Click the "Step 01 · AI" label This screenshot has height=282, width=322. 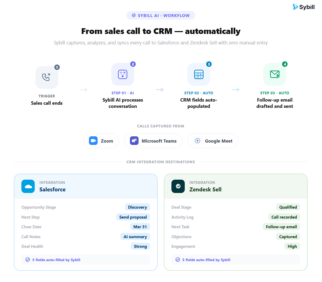(123, 93)
